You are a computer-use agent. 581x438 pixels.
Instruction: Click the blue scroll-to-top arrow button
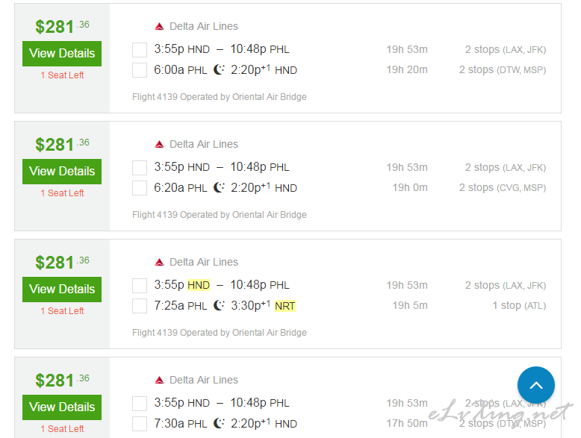535,385
